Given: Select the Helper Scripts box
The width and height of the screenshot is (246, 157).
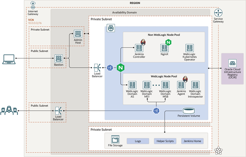Looking at the screenshot, I should pyautogui.click(x=165, y=141).
